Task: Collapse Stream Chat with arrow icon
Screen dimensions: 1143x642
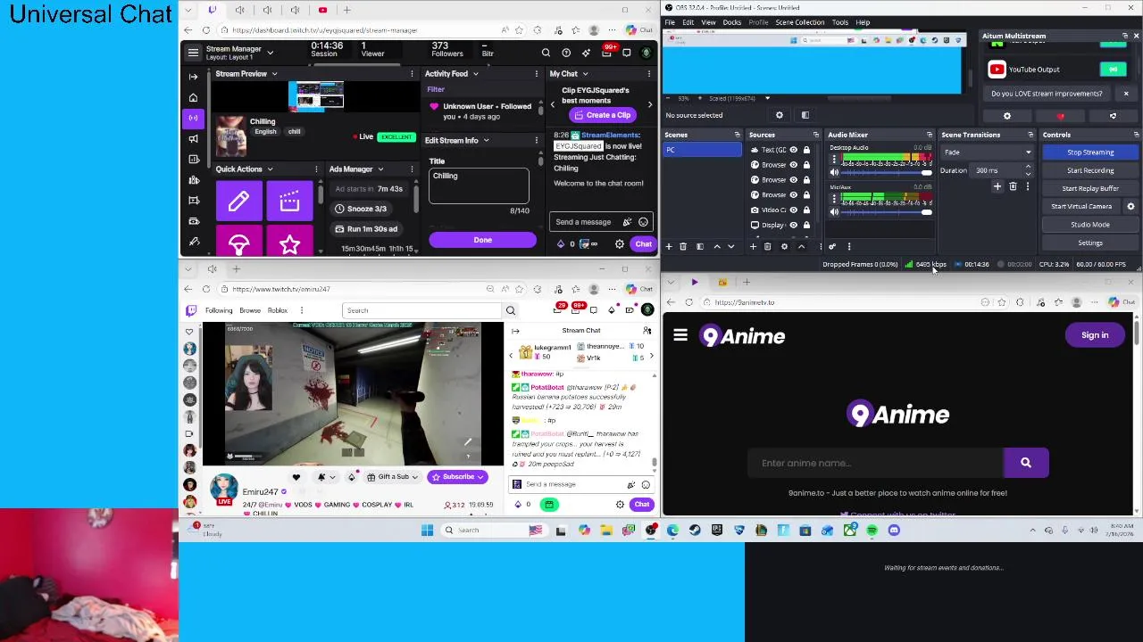Action: (516, 331)
